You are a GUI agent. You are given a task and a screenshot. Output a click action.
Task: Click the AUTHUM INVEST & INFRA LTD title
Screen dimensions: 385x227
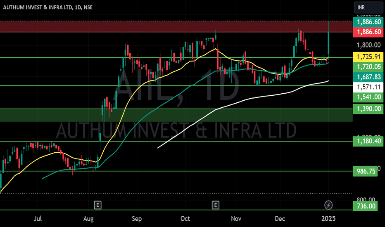coord(48,7)
